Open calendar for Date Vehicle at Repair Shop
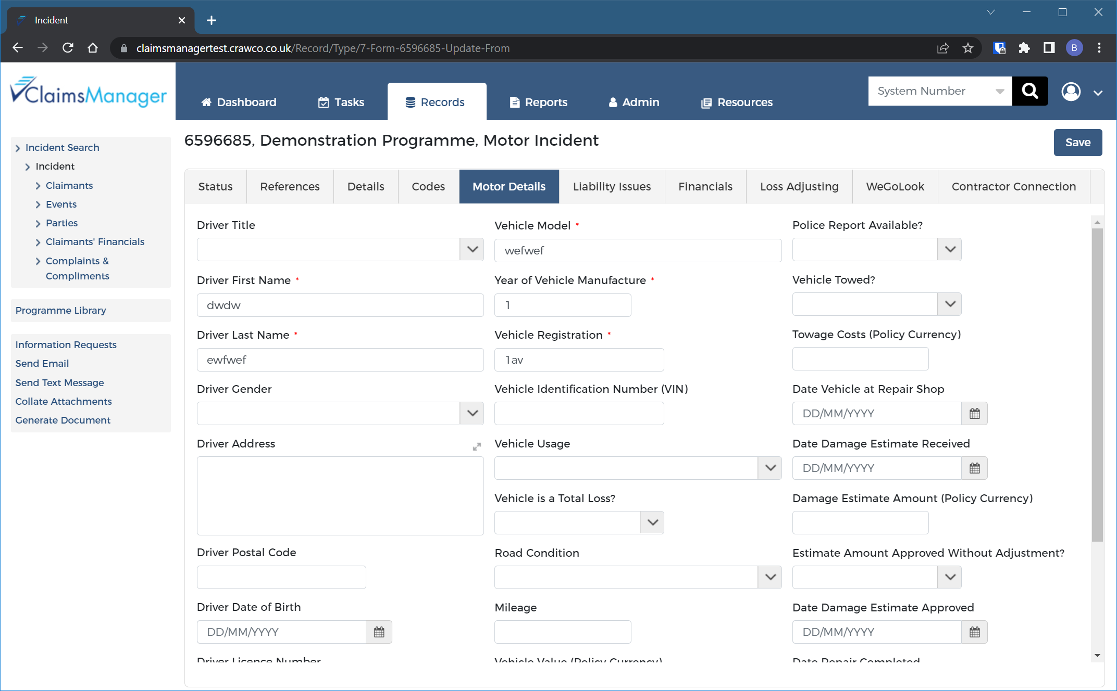Image resolution: width=1117 pixels, height=691 pixels. [974, 414]
